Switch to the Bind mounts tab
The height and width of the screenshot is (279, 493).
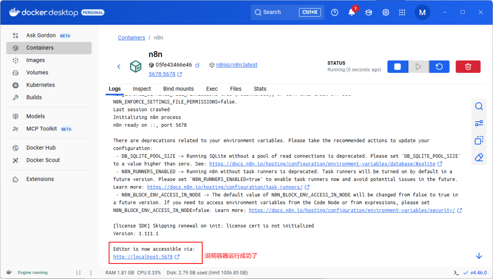coord(178,89)
